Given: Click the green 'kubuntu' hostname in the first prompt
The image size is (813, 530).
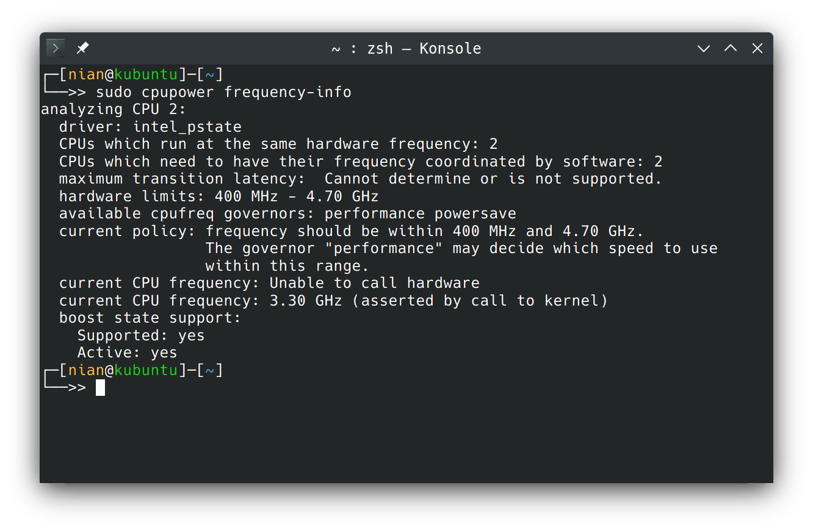Looking at the screenshot, I should [x=146, y=75].
